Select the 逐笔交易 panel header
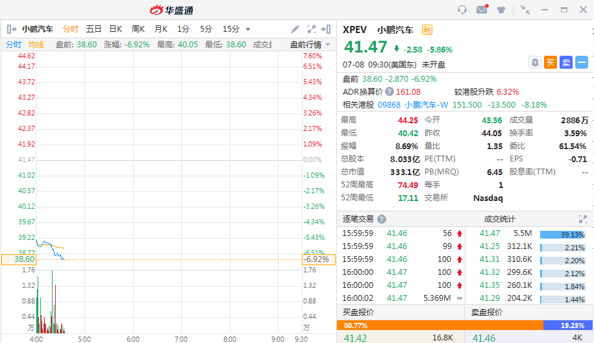594x343 pixels. [x=358, y=219]
